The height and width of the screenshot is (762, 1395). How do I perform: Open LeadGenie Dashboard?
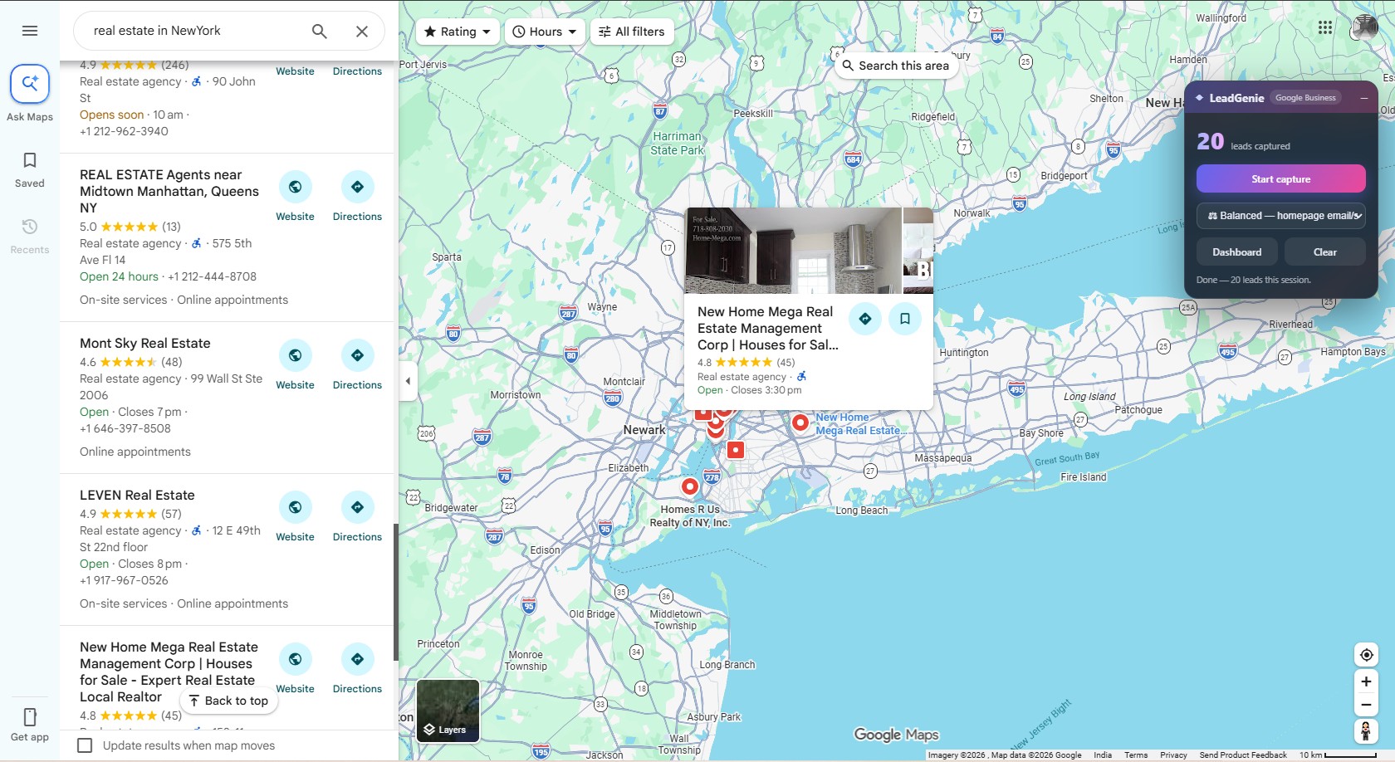coord(1237,252)
